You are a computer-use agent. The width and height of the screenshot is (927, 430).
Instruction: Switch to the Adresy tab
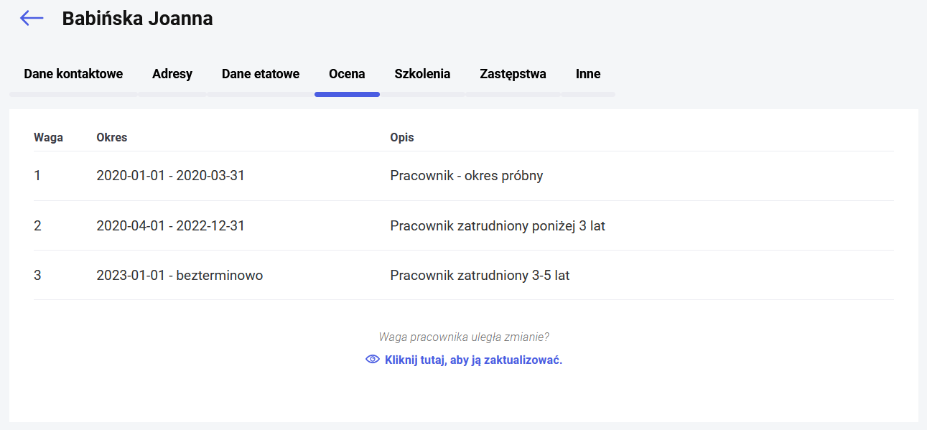[172, 74]
